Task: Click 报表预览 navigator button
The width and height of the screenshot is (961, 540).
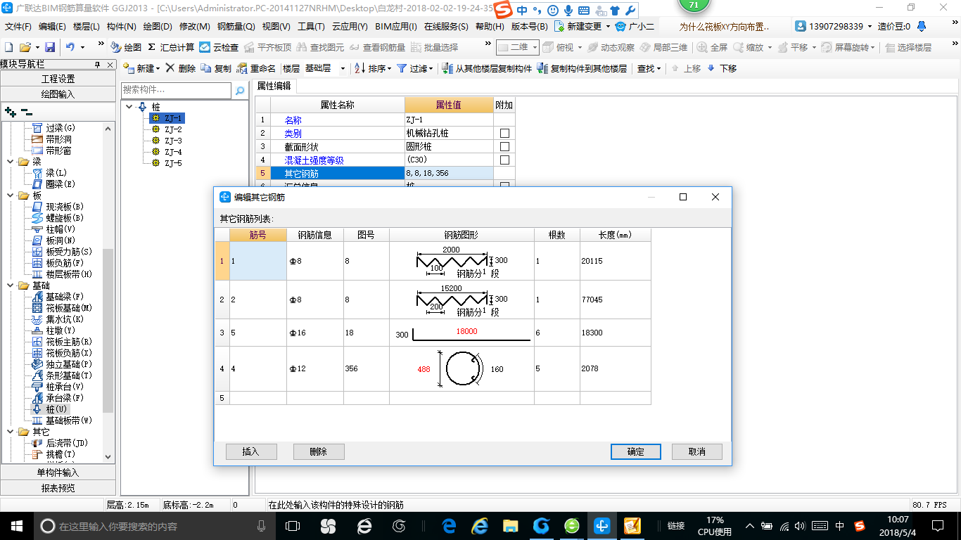Action: (58, 487)
